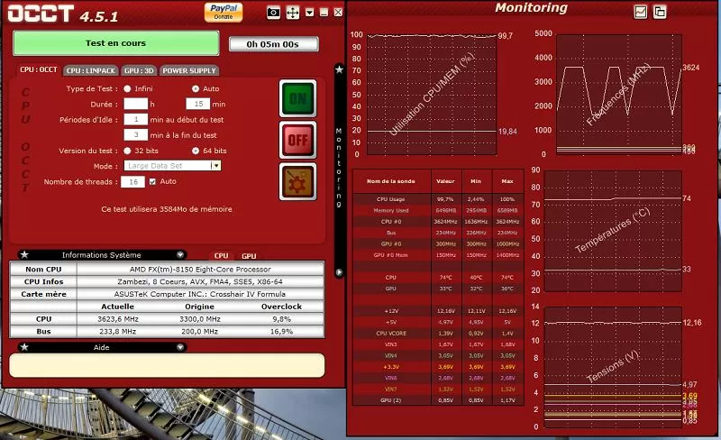Click the Utilisation CPU/MEM graph
Screen dimensions: 721x440
pos(432,95)
